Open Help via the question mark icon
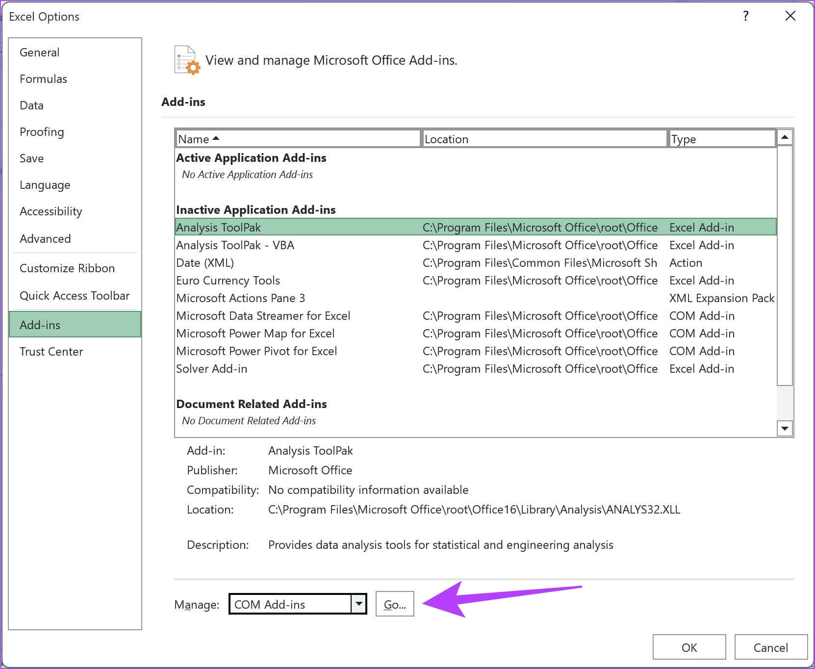This screenshot has height=669, width=815. (x=745, y=16)
